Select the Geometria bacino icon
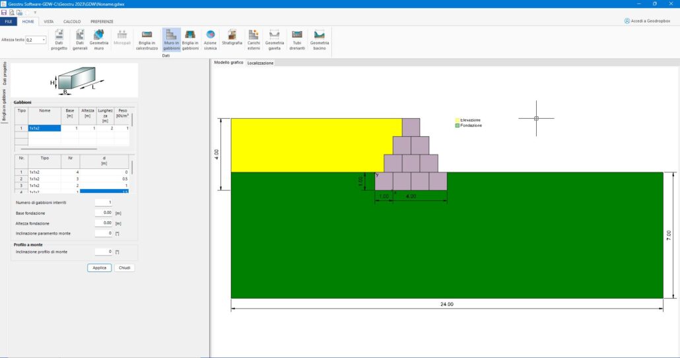 320,39
